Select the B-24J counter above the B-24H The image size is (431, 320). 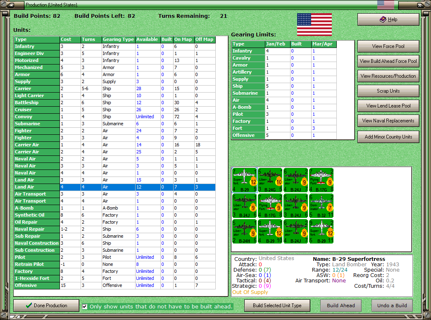(244, 205)
